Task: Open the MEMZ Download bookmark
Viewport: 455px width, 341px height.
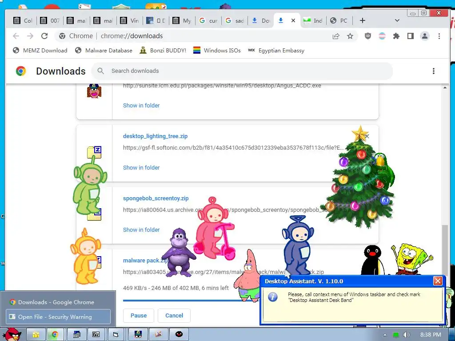Action: coord(40,51)
